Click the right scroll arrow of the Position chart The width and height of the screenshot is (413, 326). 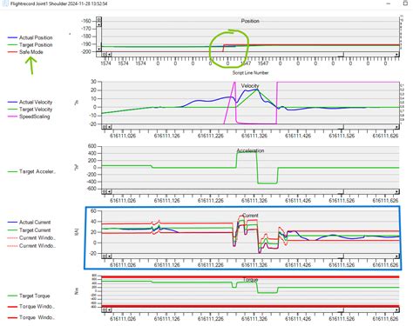click(x=396, y=54)
